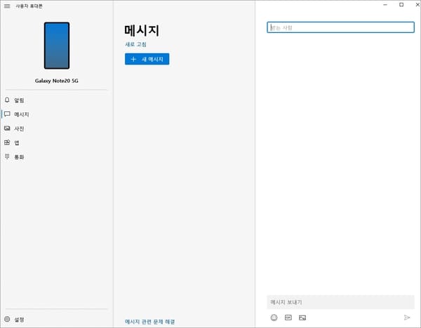Minimize the phone app window
Viewport: 421px width, 328px height.
(385, 5)
